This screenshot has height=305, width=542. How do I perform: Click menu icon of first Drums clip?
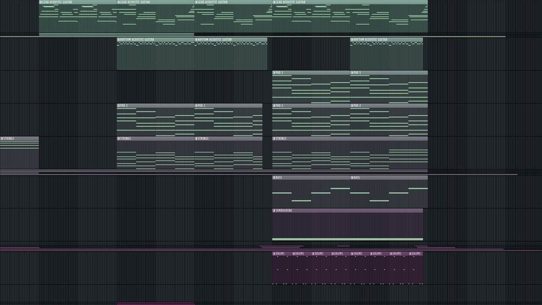pyautogui.click(x=274, y=254)
